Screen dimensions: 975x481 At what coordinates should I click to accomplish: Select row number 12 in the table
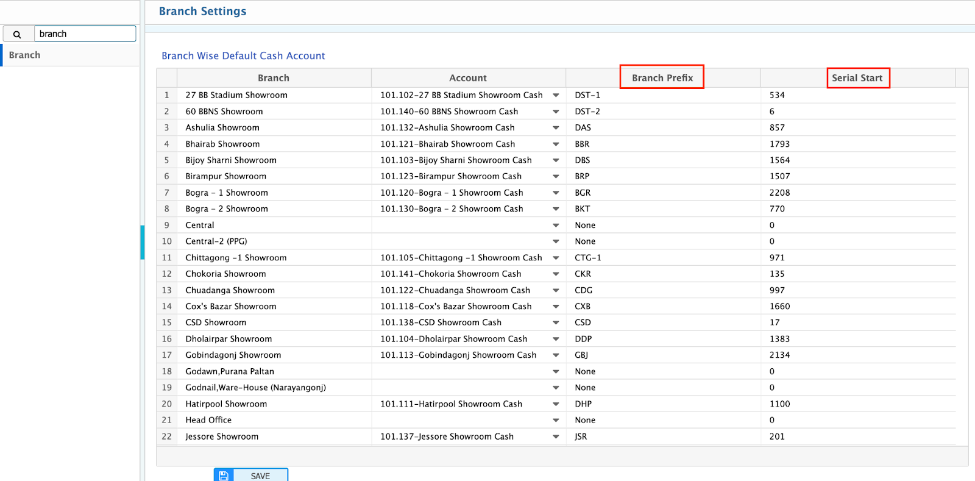pyautogui.click(x=166, y=274)
